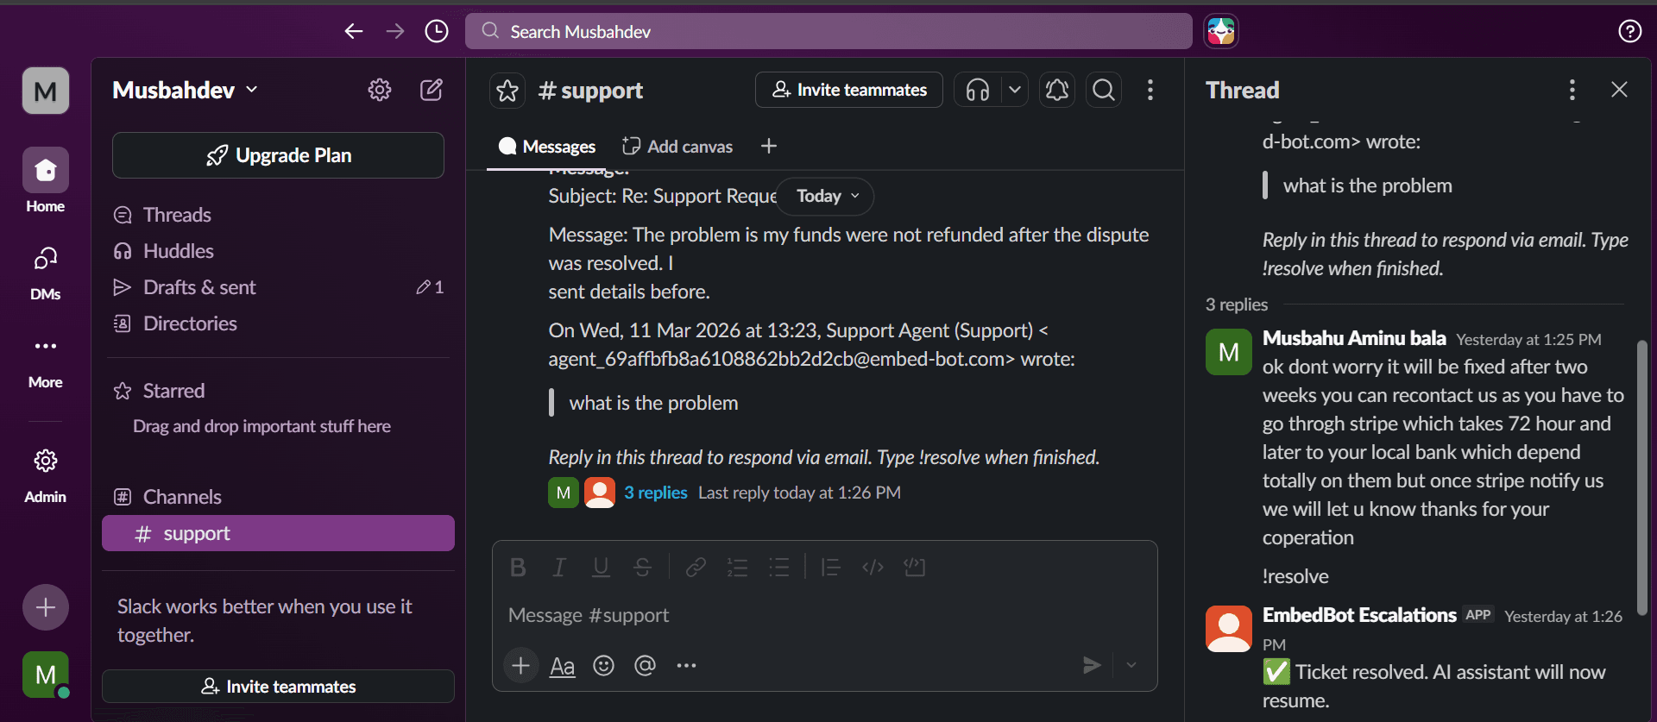
Task: Toggle bold formatting in the message composer
Action: pyautogui.click(x=518, y=567)
